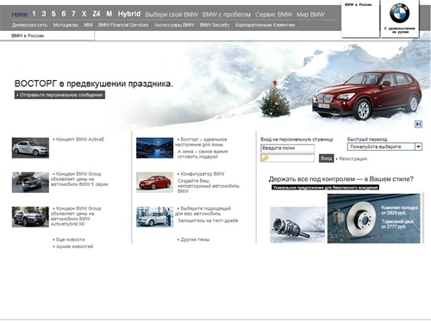Open the 'Регистрация' link
Image resolution: width=431 pixels, height=323 pixels.
353,158
